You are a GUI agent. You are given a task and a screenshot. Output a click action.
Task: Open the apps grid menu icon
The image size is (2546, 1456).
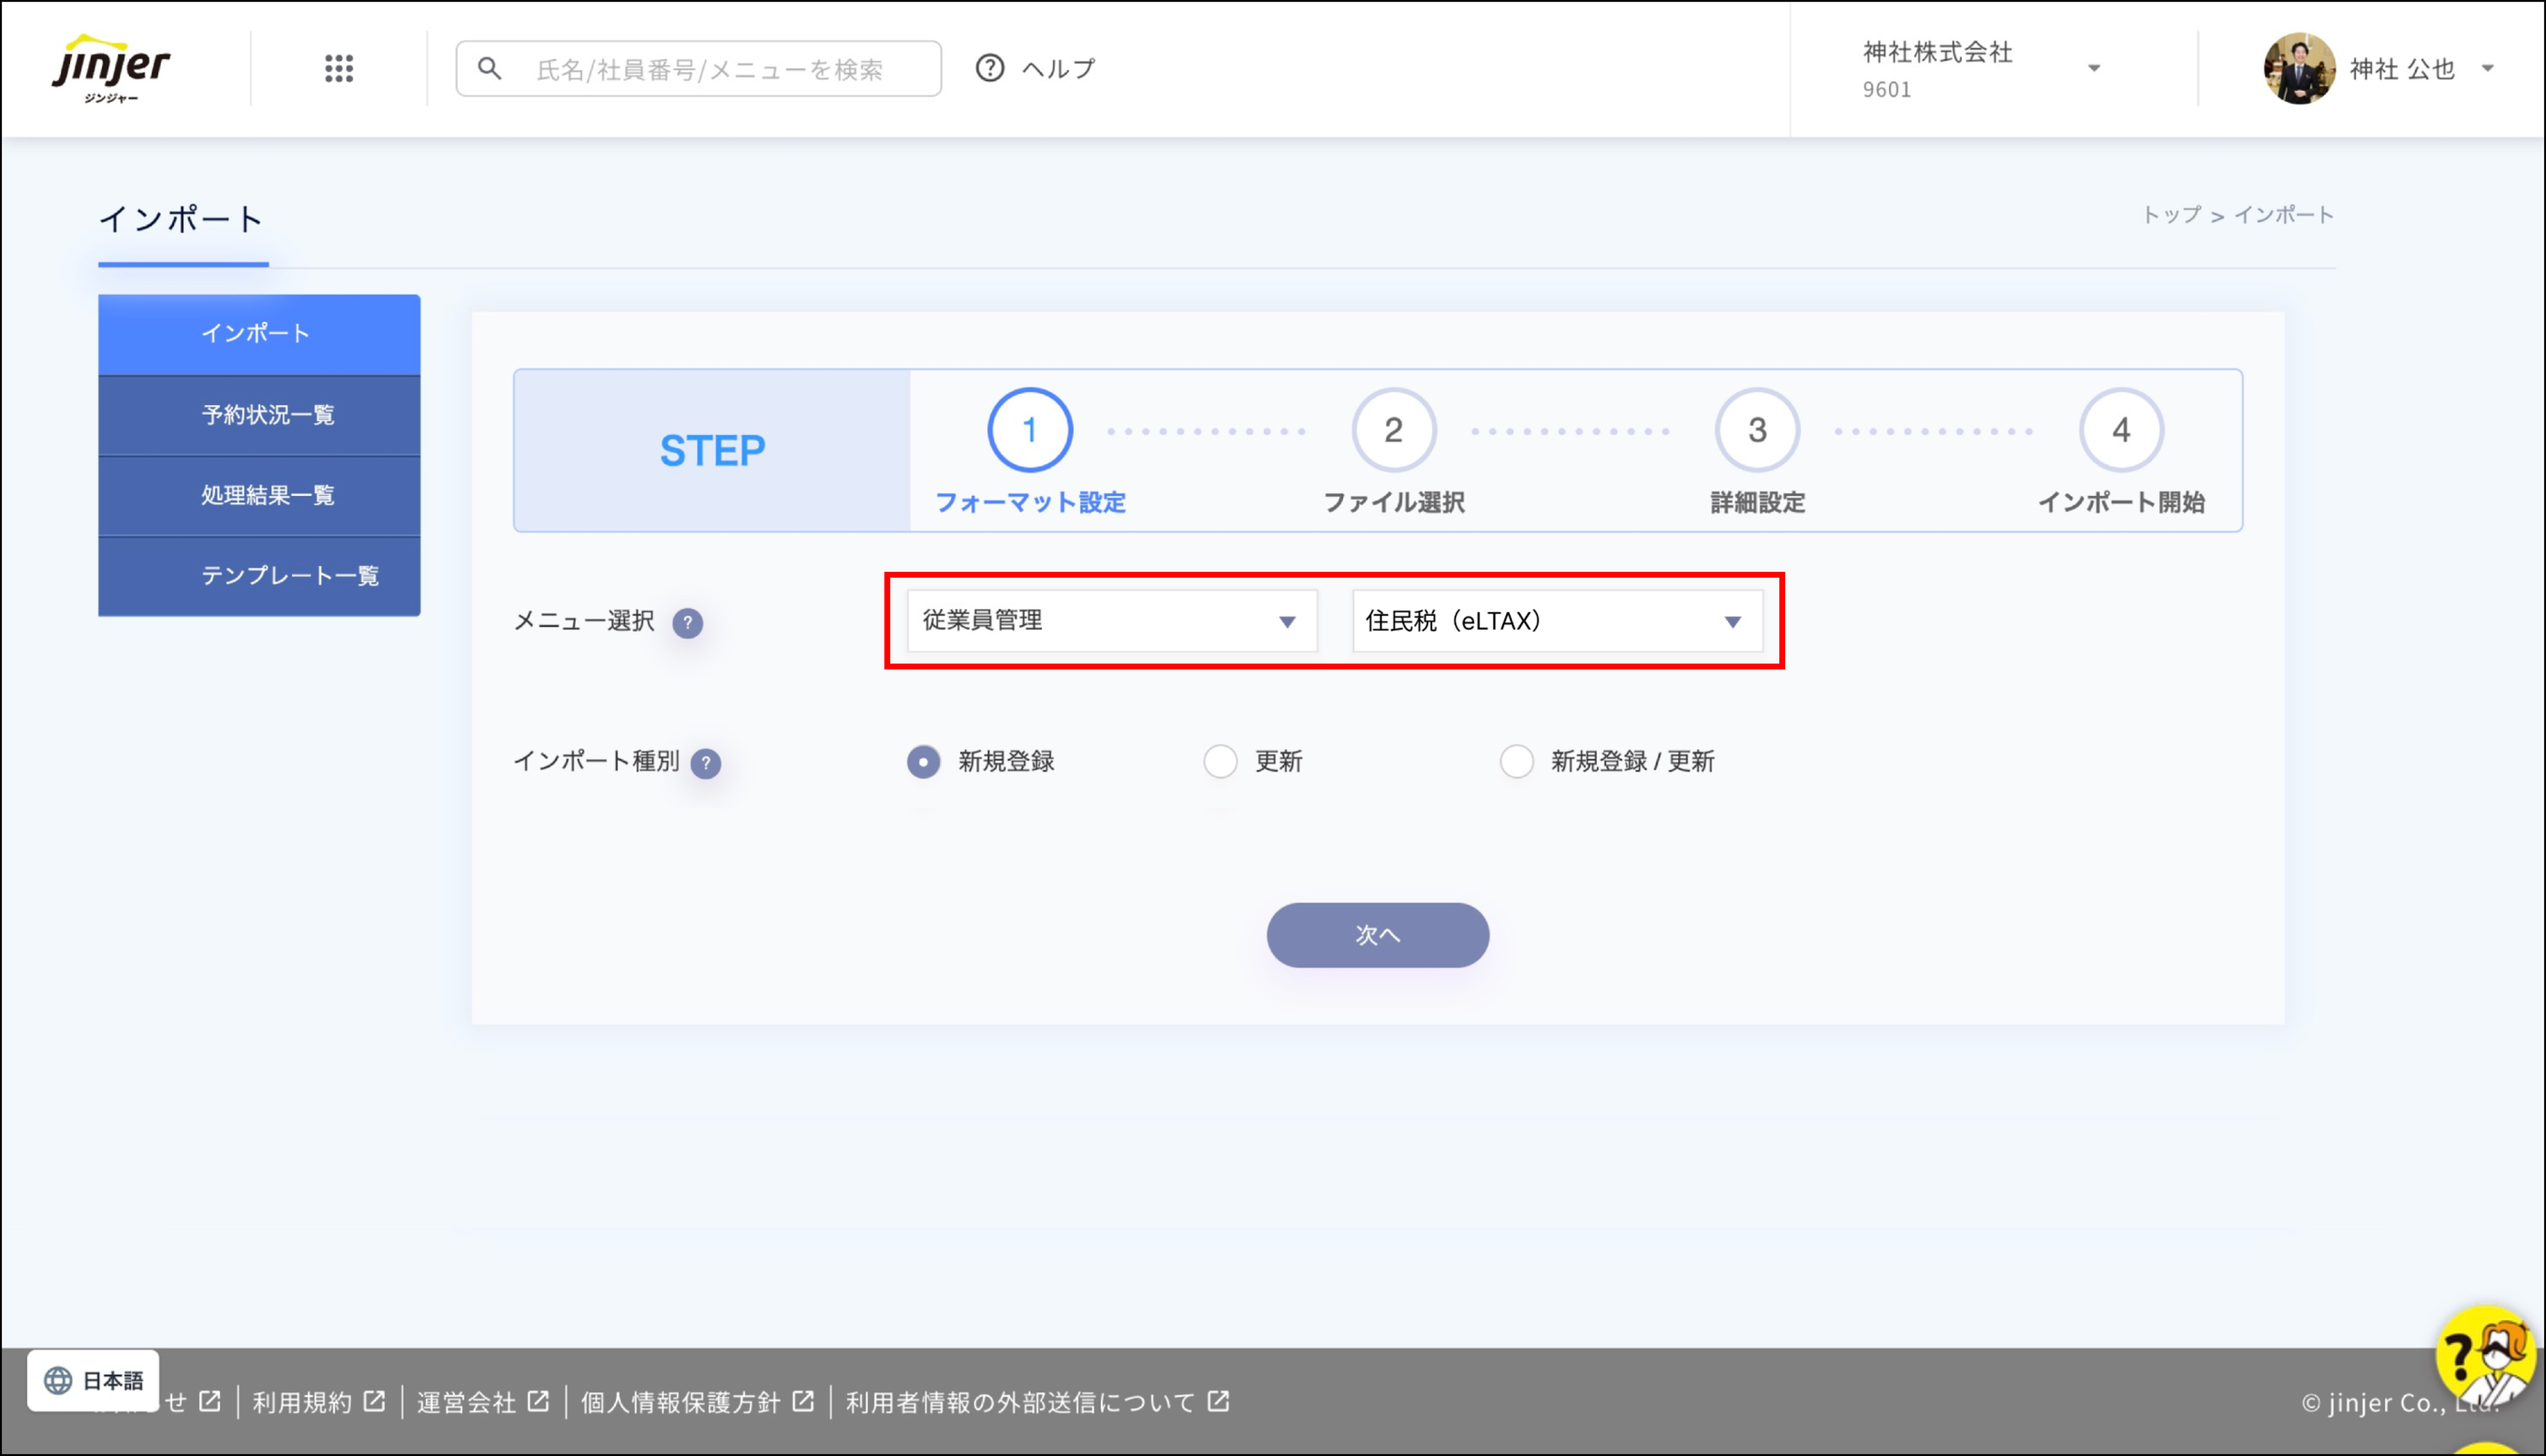(x=339, y=68)
